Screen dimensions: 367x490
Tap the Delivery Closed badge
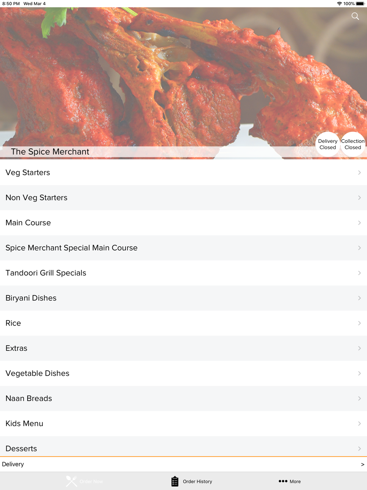point(328,144)
